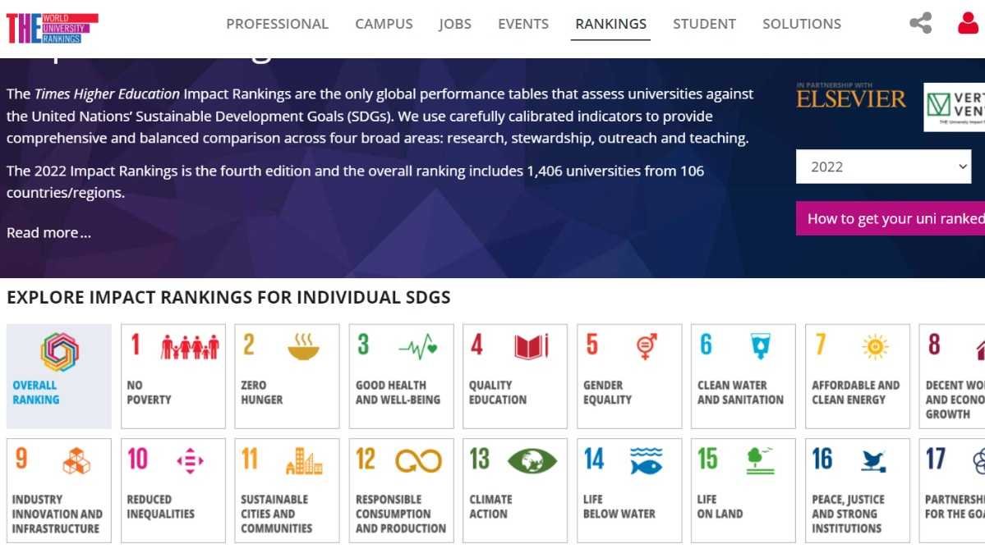Open SDG 2 Zero Hunger tile
This screenshot has height=553, width=985.
[287, 376]
